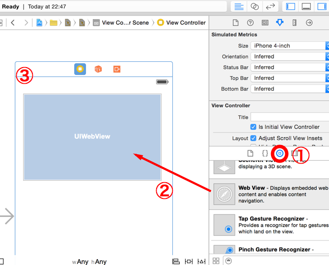Show the Code Snippet library
329x265 pixels.
click(x=265, y=153)
